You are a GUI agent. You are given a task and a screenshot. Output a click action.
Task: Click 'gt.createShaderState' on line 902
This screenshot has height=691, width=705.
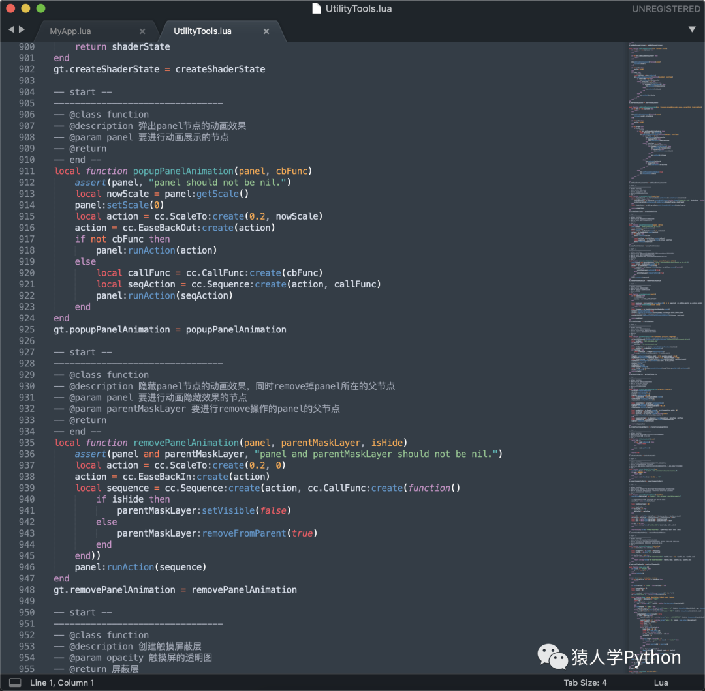pyautogui.click(x=106, y=69)
